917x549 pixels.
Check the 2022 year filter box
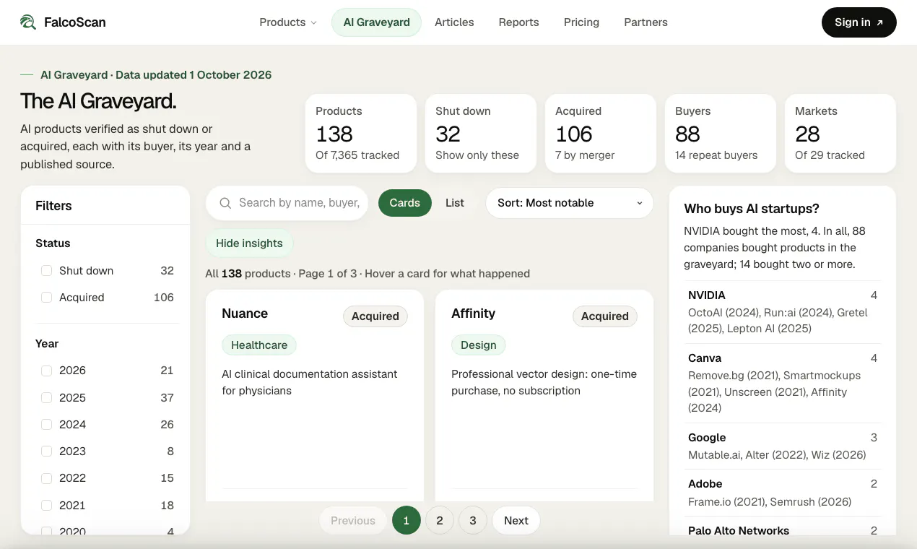46,478
